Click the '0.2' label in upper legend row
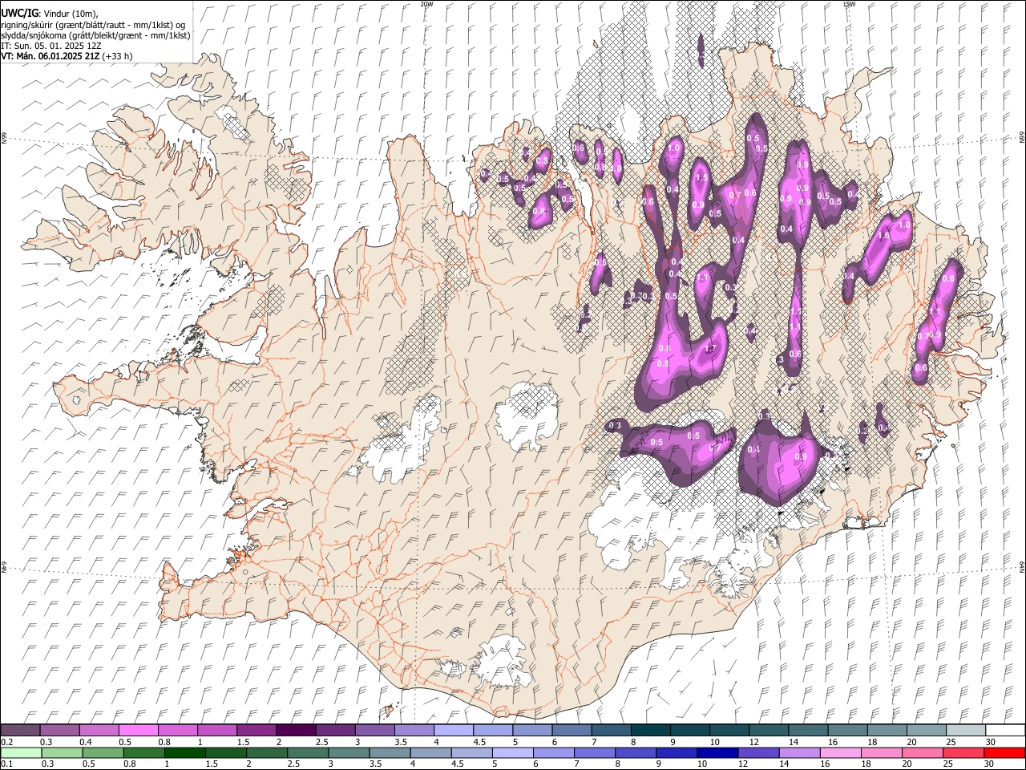This screenshot has width=1026, height=770. [x=6, y=742]
